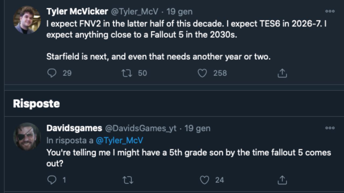Screen dimensions: 344x193
Task: Click the Risposte section heading
Action: coord(36,103)
